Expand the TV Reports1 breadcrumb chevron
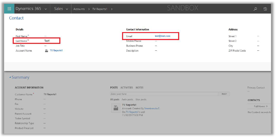The width and height of the screenshot is (276, 139). click(x=112, y=9)
